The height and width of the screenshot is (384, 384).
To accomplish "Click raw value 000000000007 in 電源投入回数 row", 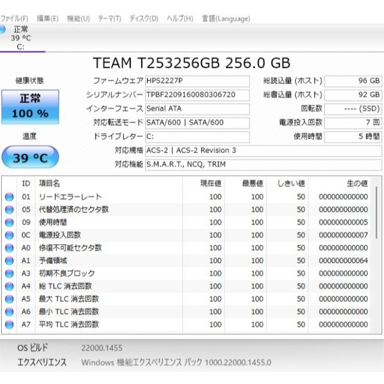I will pyautogui.click(x=343, y=235).
